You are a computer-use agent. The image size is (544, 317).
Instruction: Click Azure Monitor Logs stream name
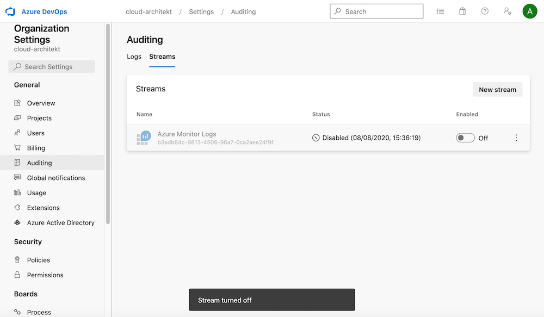(x=187, y=134)
